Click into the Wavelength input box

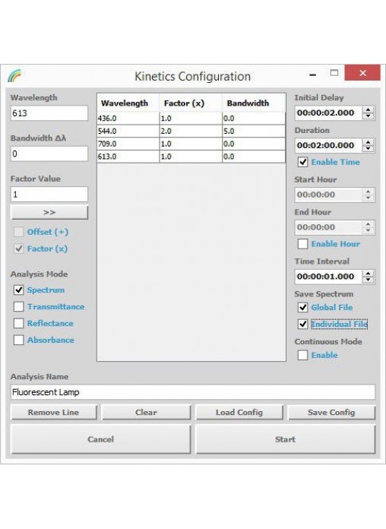coord(49,113)
